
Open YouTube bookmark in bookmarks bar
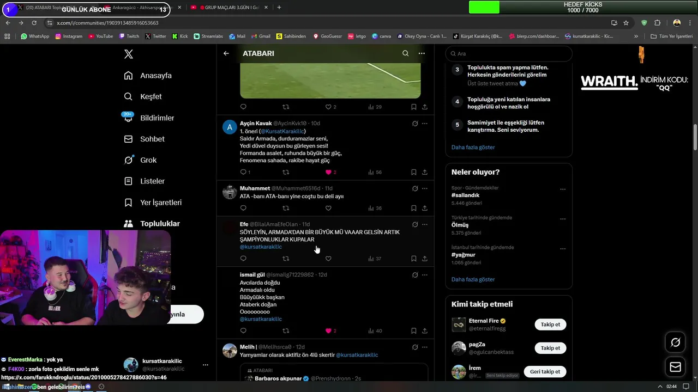(100, 36)
